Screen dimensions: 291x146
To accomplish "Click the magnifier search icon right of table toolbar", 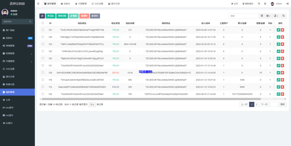I will (x=283, y=16).
